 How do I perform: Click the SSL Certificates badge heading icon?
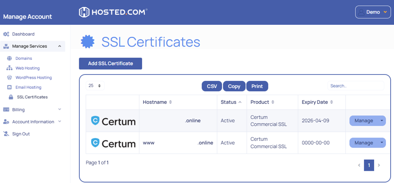click(88, 42)
